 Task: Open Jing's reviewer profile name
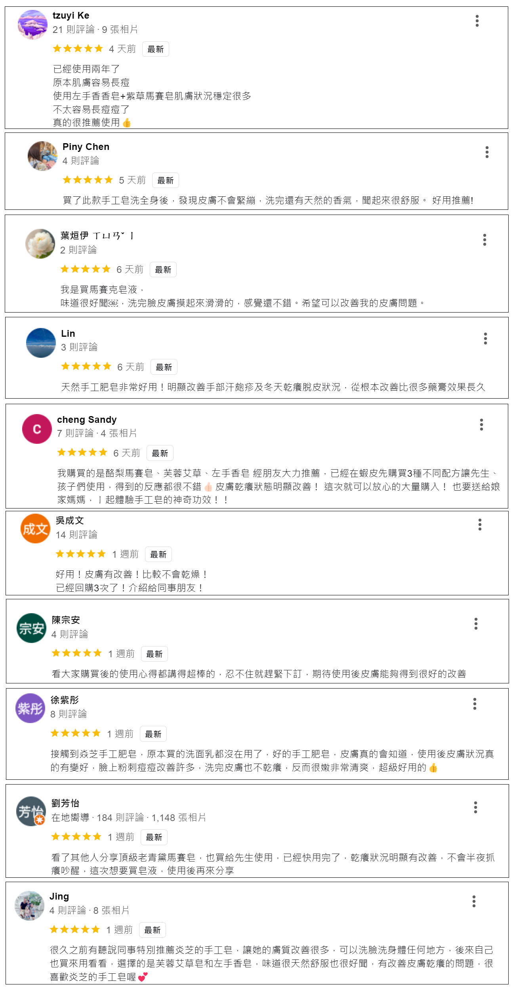pyautogui.click(x=59, y=896)
